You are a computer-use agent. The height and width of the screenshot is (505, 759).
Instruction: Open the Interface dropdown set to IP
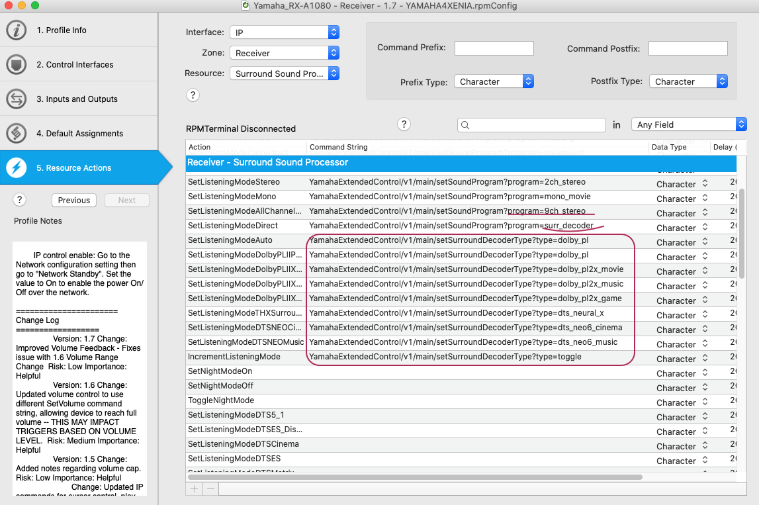click(285, 32)
